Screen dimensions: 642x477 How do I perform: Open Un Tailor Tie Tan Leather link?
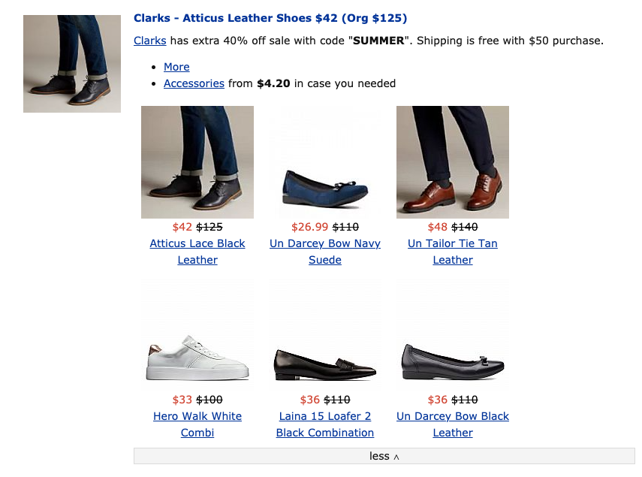point(453,243)
